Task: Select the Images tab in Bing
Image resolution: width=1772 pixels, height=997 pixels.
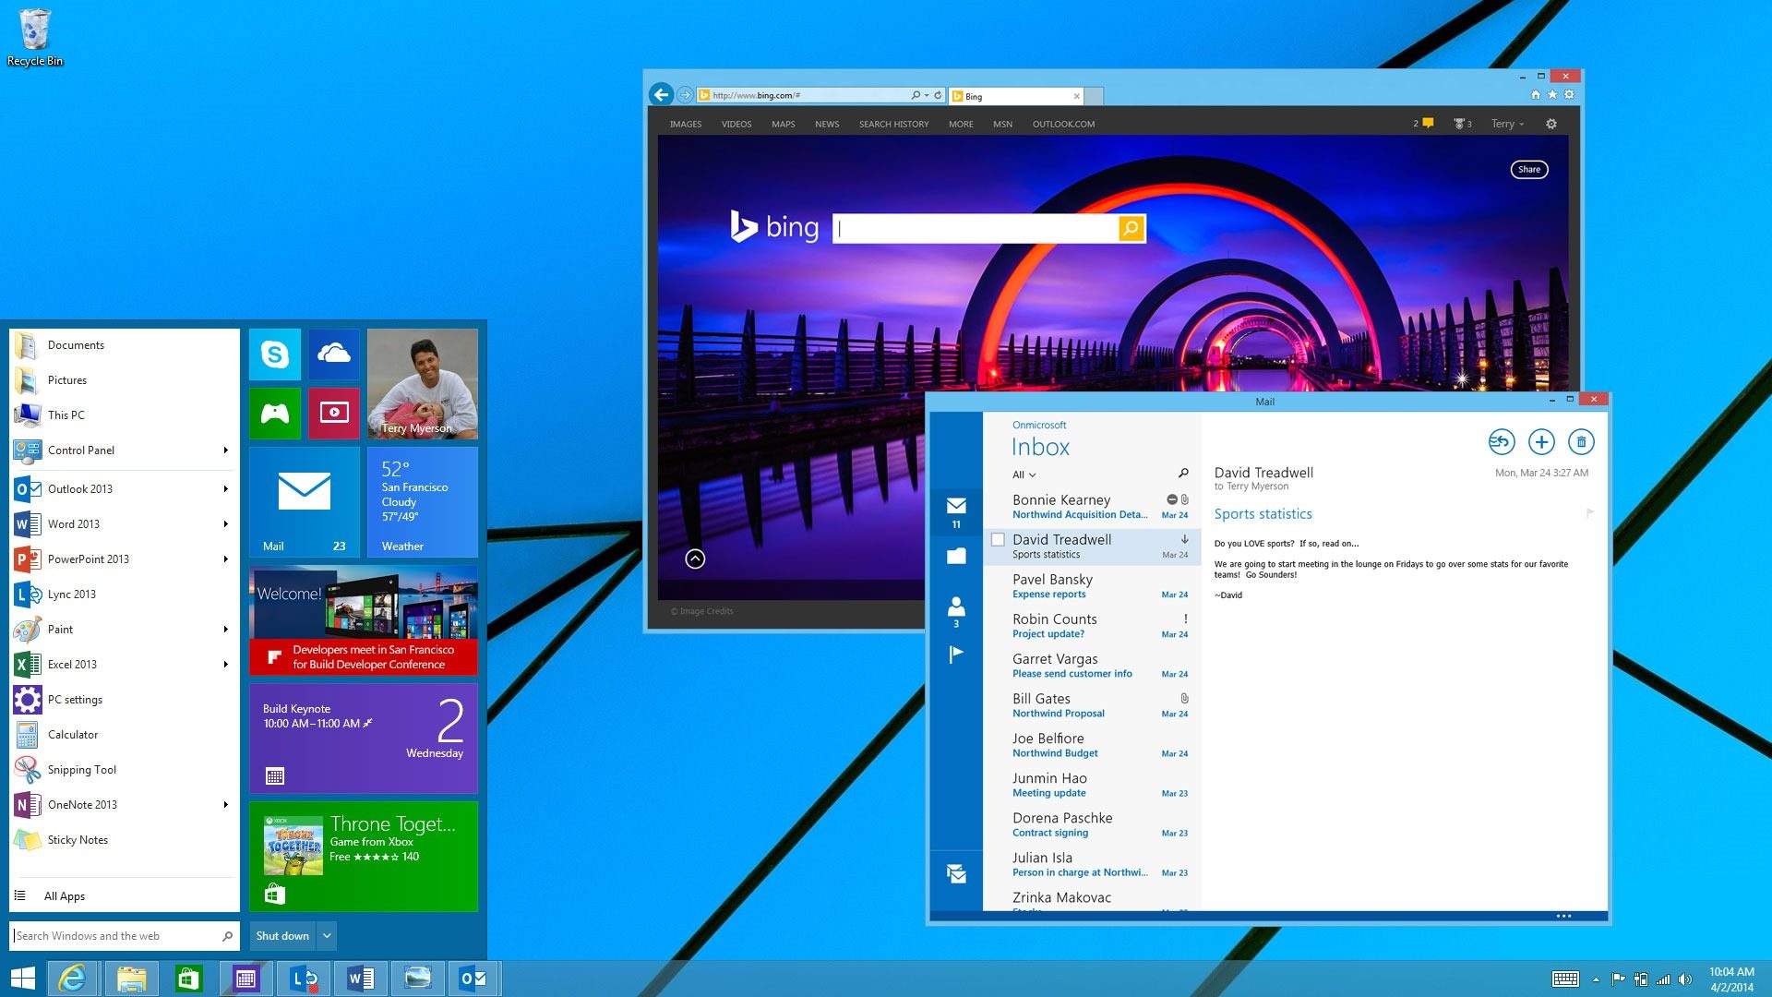Action: (684, 123)
